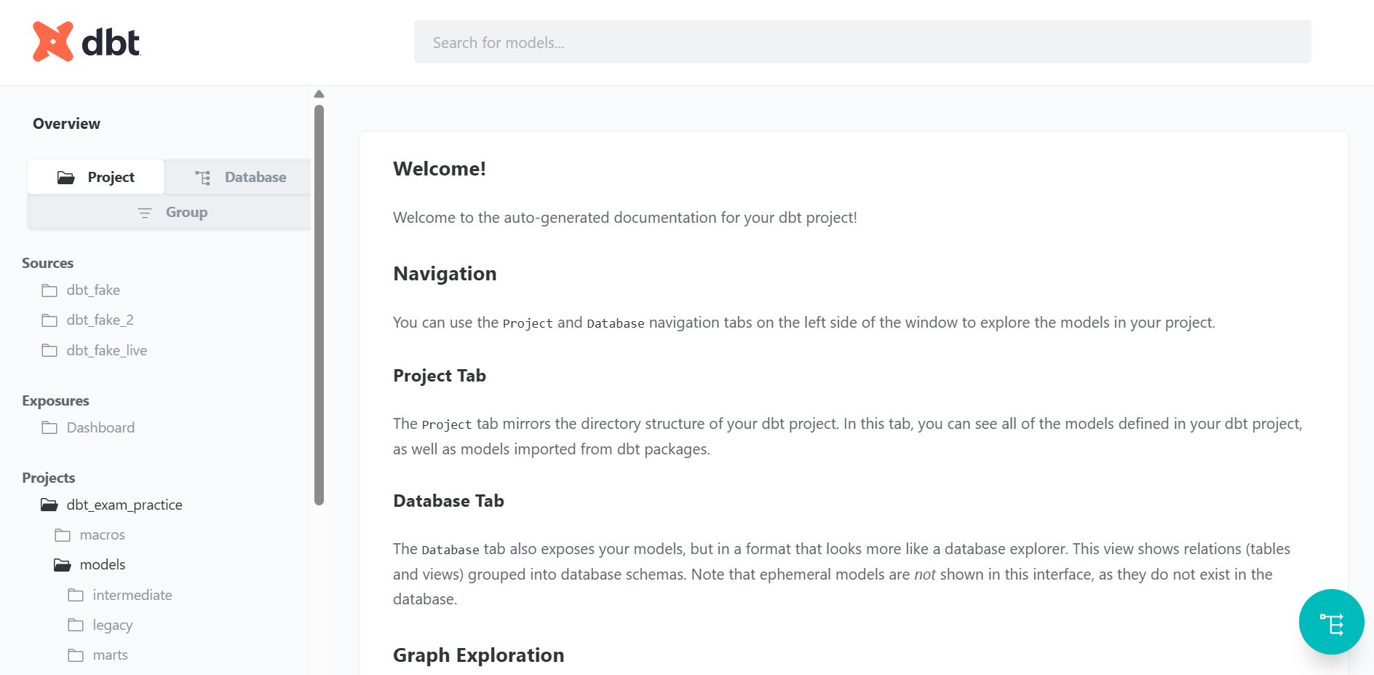Expand the marts folder
Image resolution: width=1374 pixels, height=675 pixels.
[x=110, y=655]
